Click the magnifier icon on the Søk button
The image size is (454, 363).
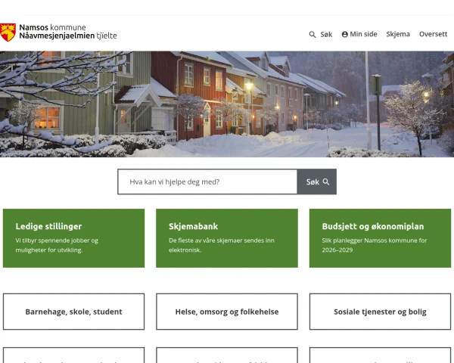pos(326,181)
